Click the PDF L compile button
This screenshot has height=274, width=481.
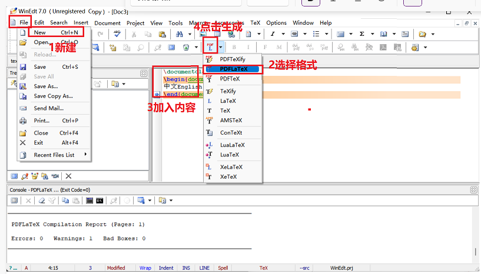(x=210, y=47)
